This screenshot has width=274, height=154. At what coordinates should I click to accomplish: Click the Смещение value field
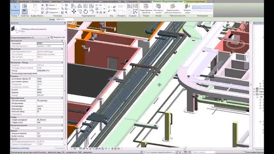tap(50, 43)
